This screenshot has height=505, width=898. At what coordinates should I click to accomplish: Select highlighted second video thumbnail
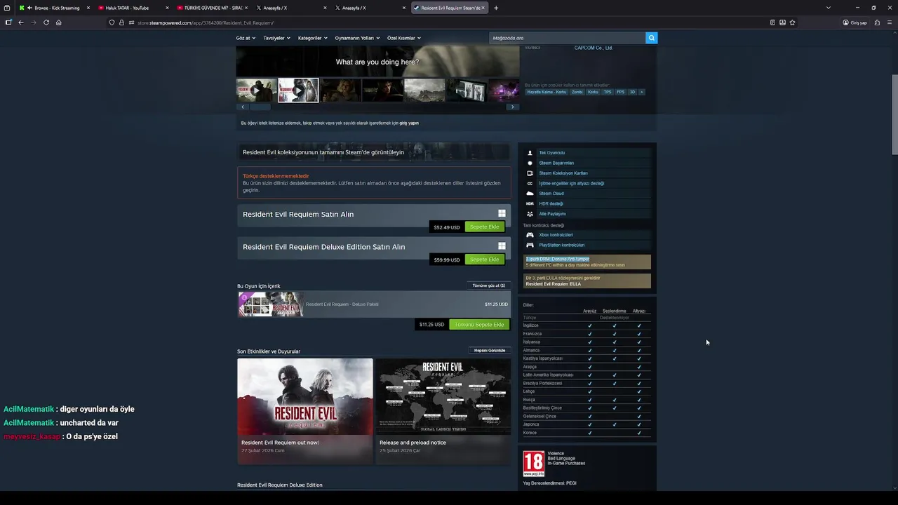pos(298,90)
